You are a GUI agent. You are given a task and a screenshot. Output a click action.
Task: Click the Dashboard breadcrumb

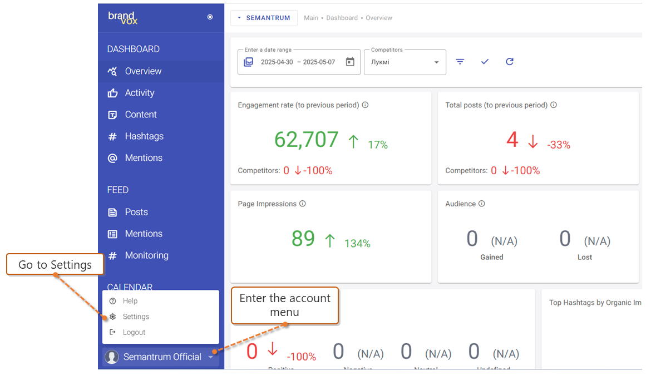pos(342,18)
